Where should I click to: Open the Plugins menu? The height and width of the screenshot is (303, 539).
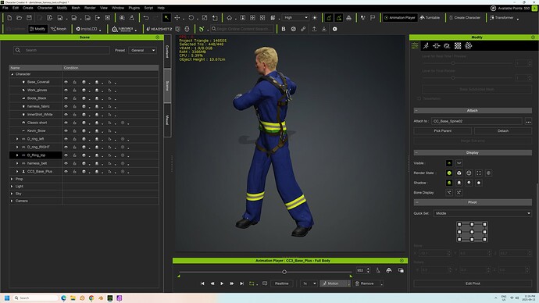click(134, 8)
